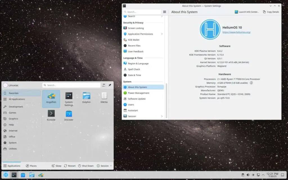Click the launcher search field
This screenshot has width=288, height=180.
[71, 85]
